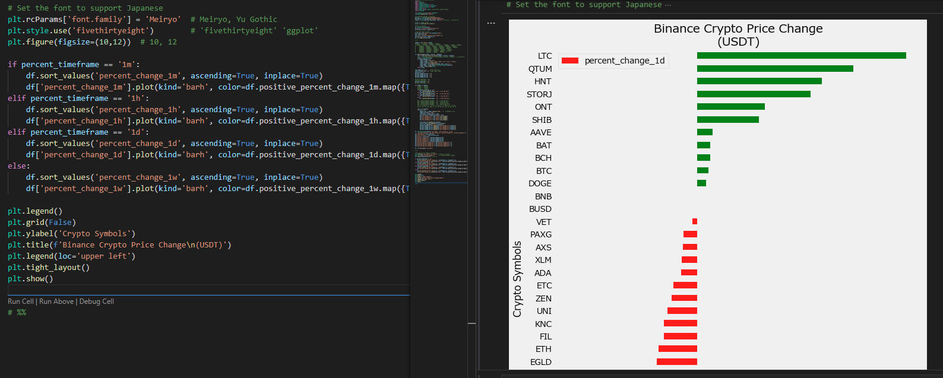Click the VET label on the chart
The image size is (943, 378).
click(x=544, y=222)
